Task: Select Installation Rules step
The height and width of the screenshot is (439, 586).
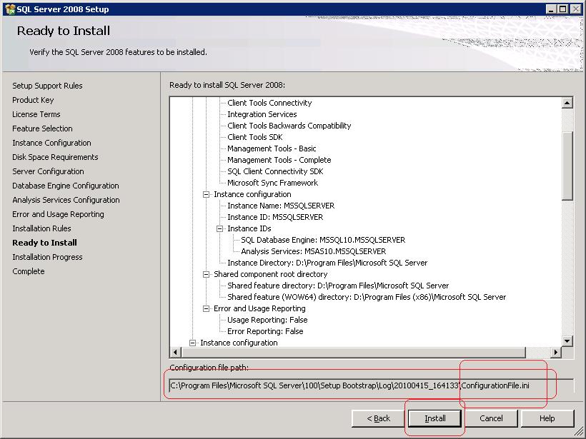Action: pyautogui.click(x=41, y=228)
